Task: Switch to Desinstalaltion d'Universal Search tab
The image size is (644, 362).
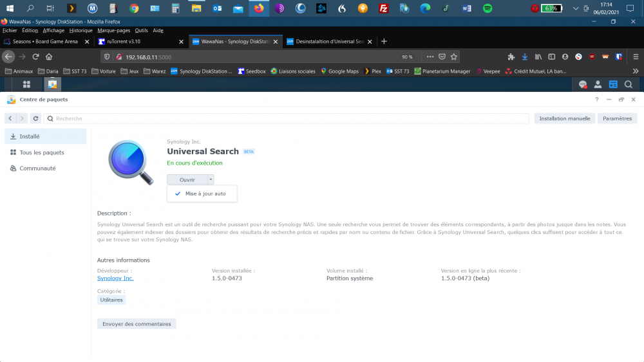Action: pos(330,41)
